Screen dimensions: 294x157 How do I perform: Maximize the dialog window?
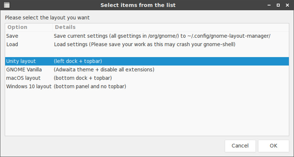click(278, 5)
